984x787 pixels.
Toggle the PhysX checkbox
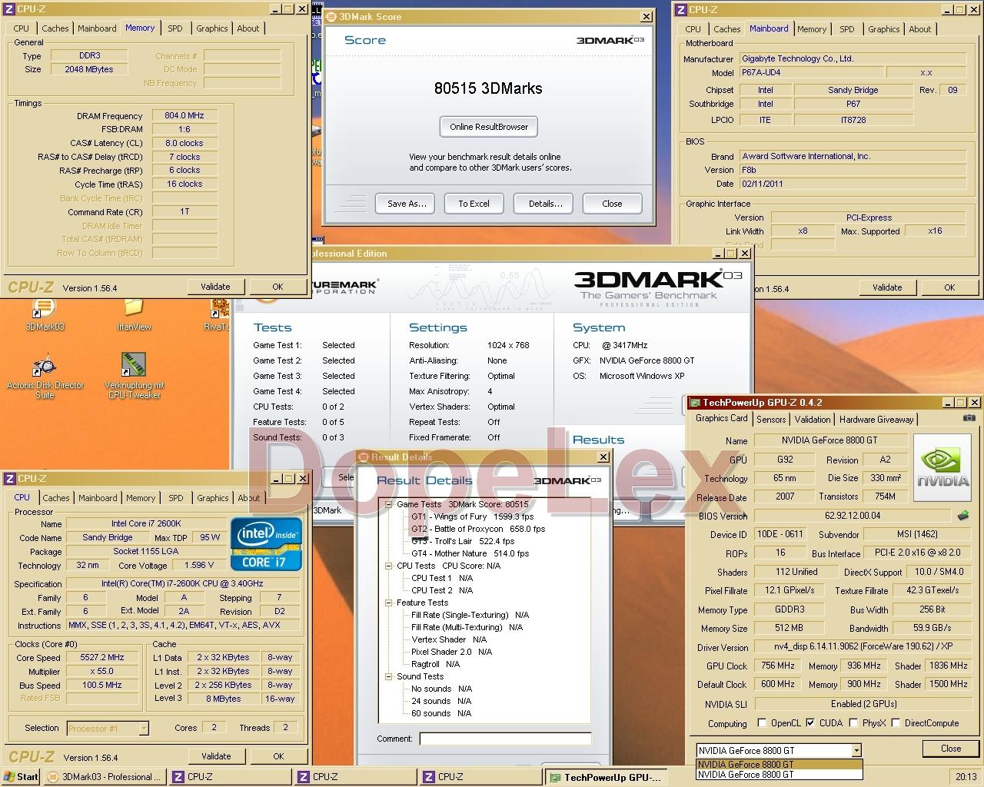click(x=853, y=722)
